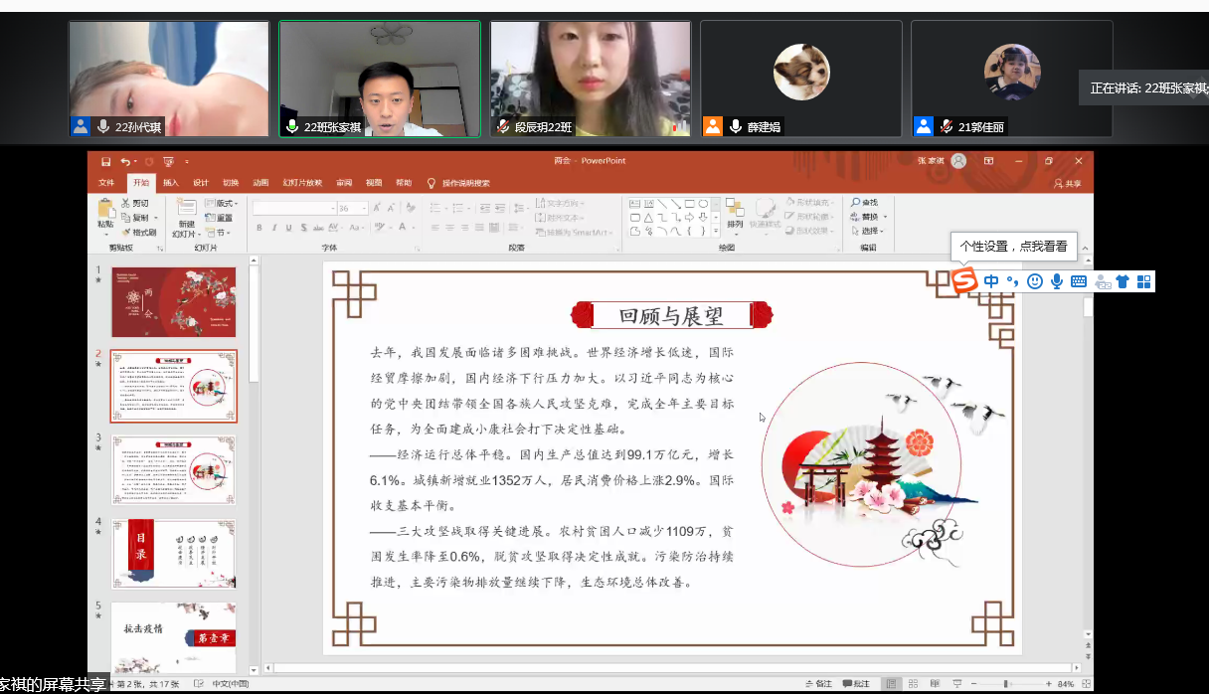Click the Find (查找) magnifier tool

point(863,203)
